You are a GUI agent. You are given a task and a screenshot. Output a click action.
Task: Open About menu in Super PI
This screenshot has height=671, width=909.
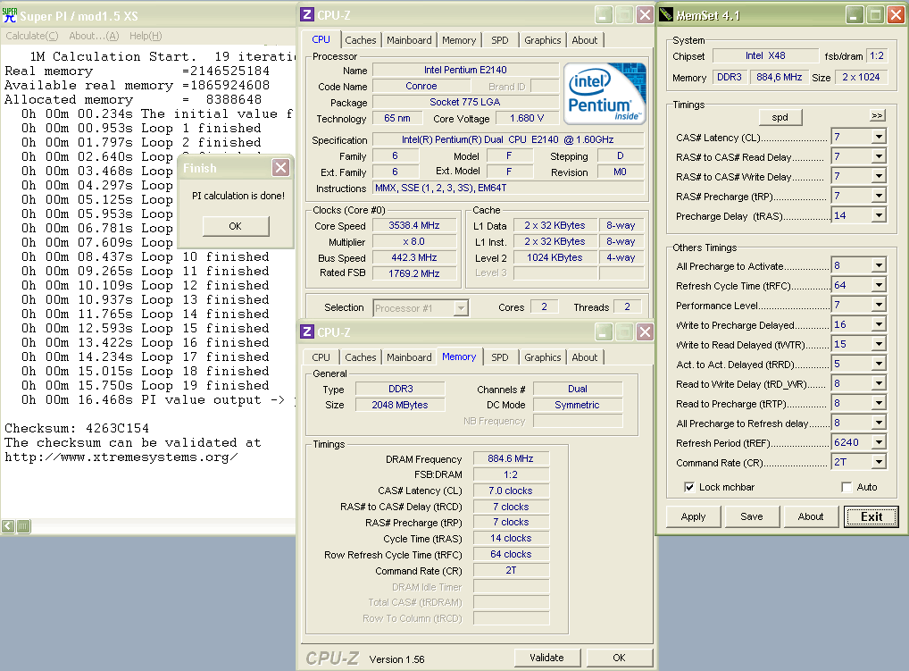94,36
